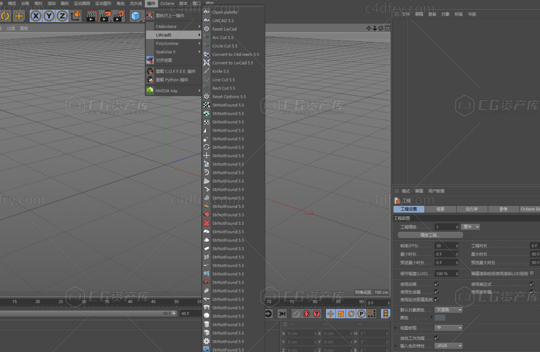The height and width of the screenshot is (352, 540).
Task: Click the cube primitive icon
Action: [135, 16]
